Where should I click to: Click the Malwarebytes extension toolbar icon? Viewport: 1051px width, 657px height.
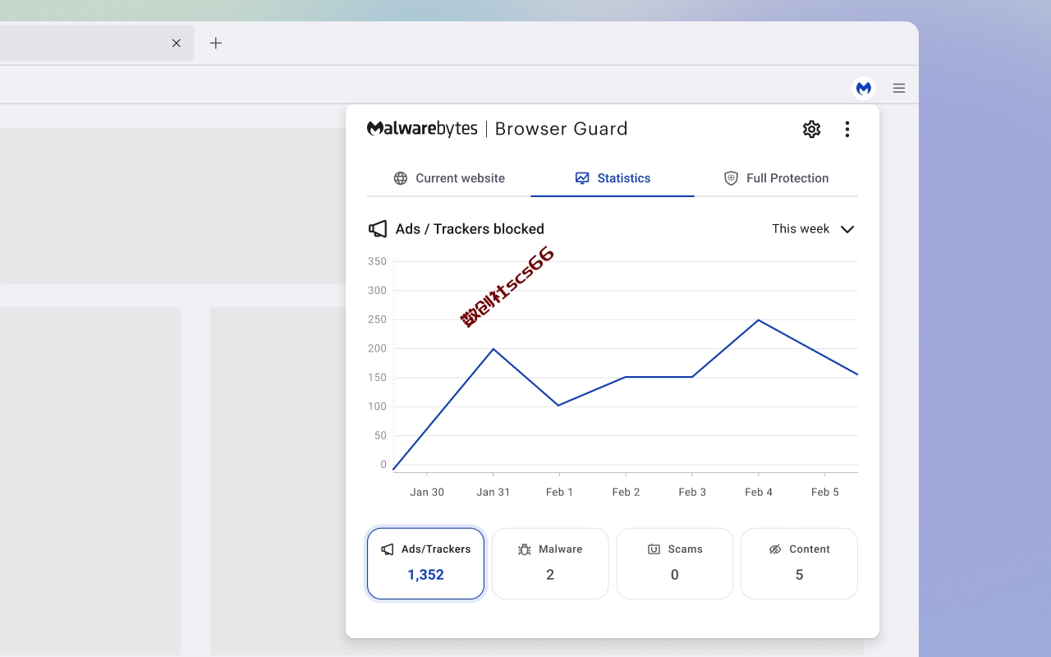(x=863, y=88)
